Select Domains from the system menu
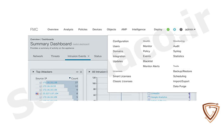The height and width of the screenshot is (125, 222). tap(118, 51)
